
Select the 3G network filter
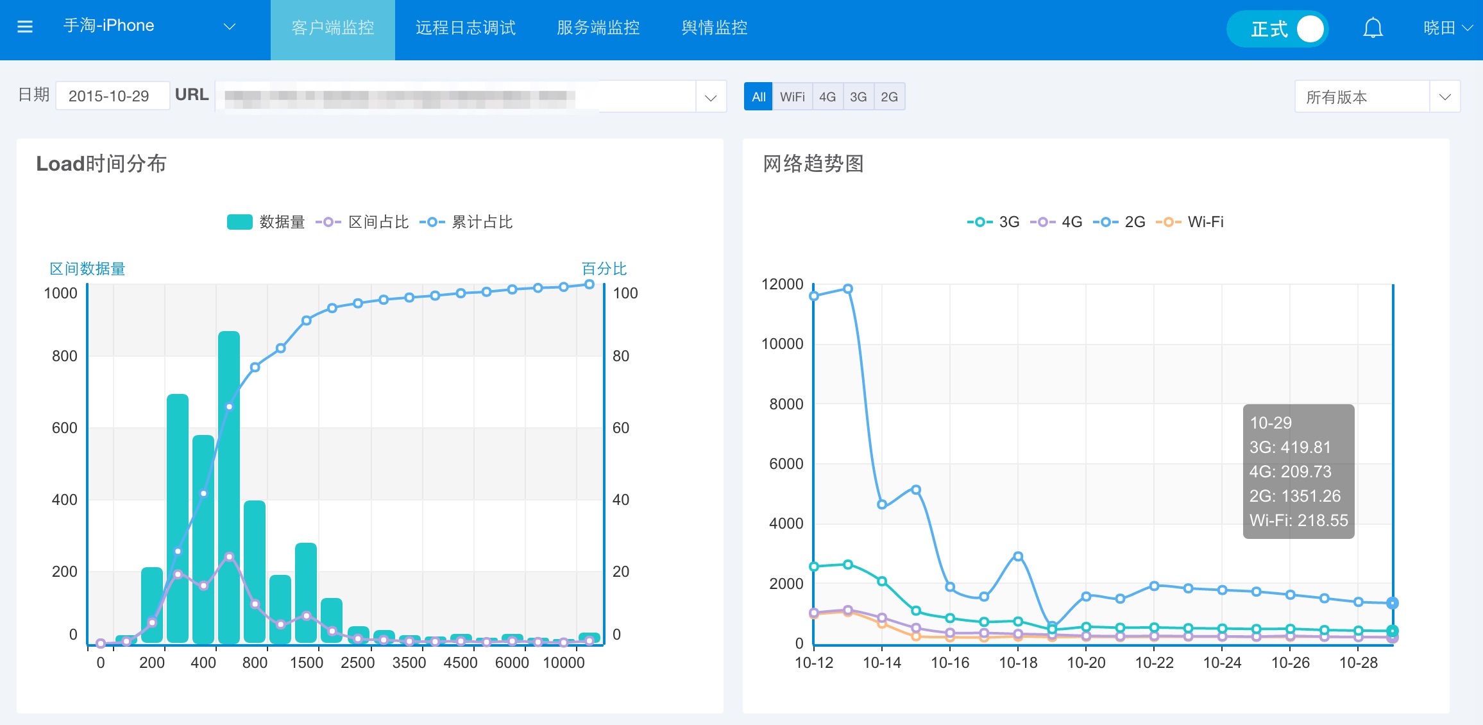coord(858,97)
